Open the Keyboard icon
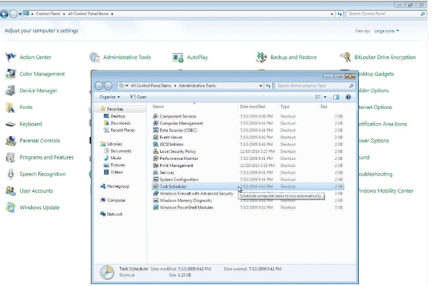The height and width of the screenshot is (286, 432). (11, 124)
